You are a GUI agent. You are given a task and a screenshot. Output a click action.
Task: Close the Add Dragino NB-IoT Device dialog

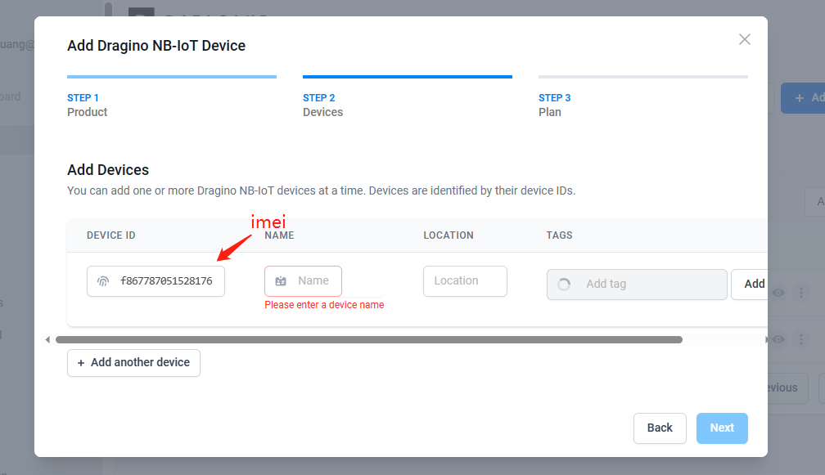744,39
